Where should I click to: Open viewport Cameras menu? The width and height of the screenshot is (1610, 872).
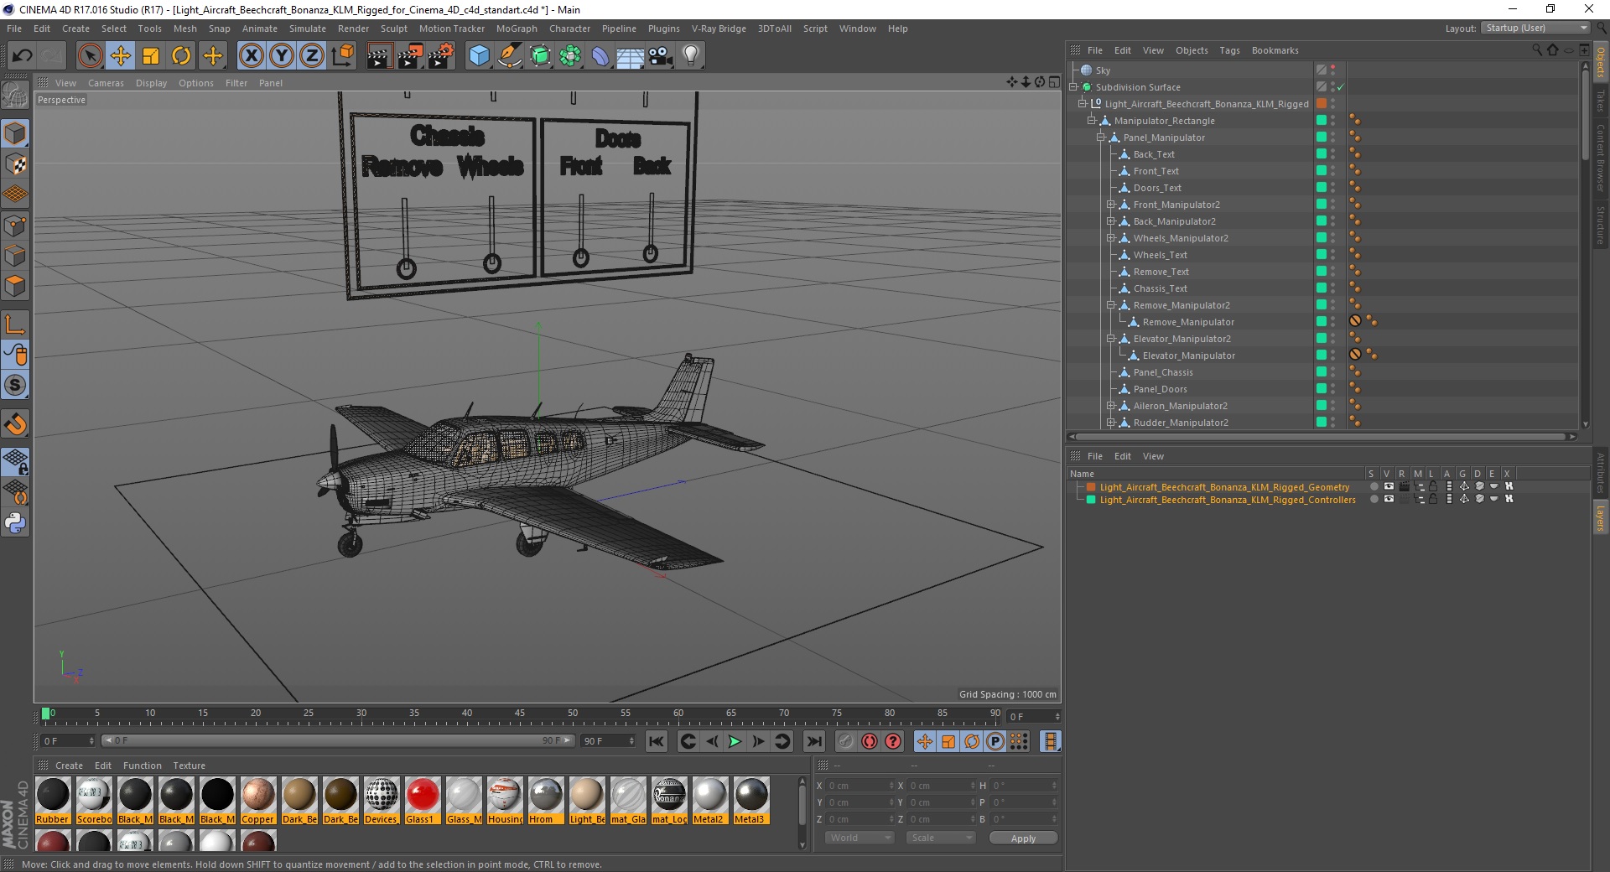pyautogui.click(x=106, y=83)
